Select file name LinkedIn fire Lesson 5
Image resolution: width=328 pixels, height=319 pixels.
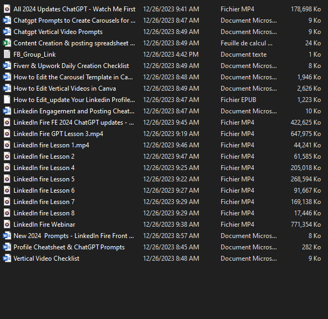click(x=44, y=179)
